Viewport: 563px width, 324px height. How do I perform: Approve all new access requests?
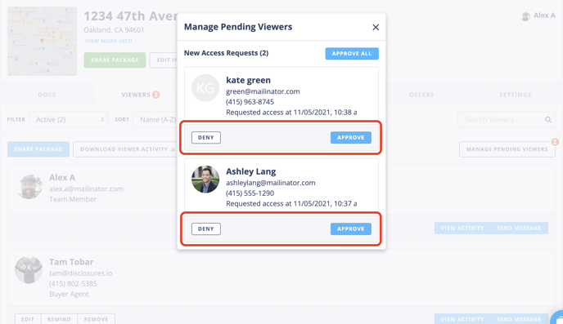click(x=352, y=54)
